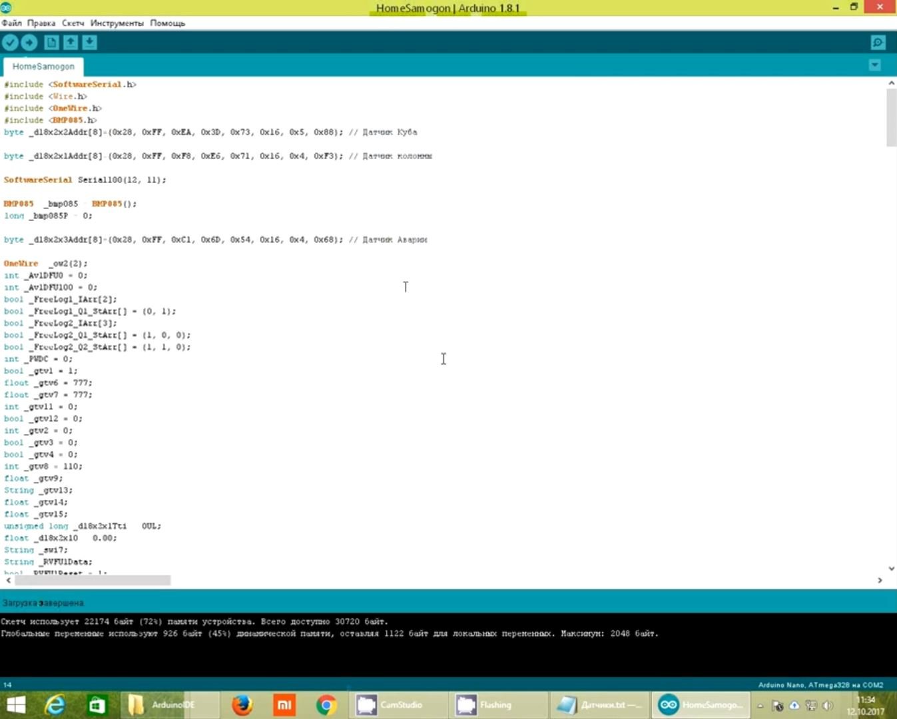Click the HomeSamogon Arduino taskbar button

(700, 705)
